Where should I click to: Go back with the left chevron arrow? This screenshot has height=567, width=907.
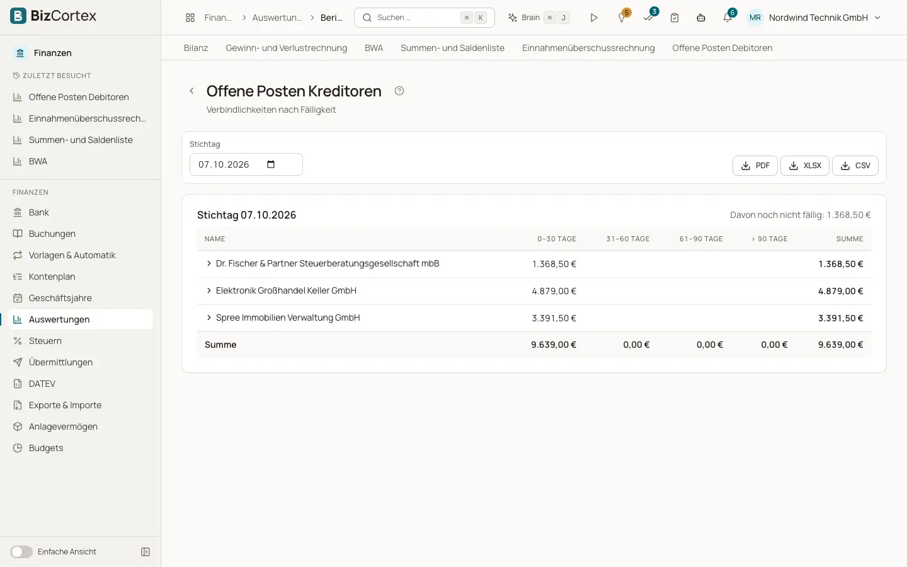(x=191, y=91)
